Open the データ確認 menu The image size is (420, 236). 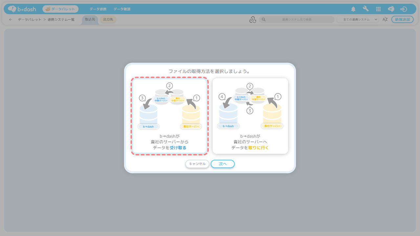click(122, 9)
